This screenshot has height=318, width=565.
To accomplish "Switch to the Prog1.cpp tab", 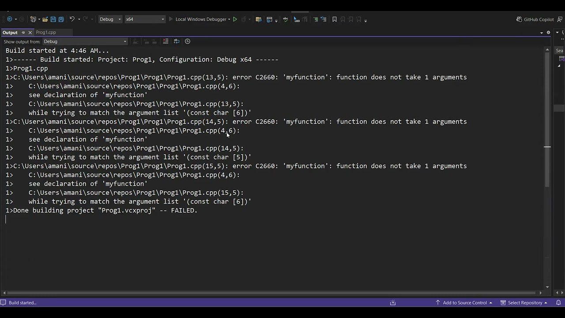I will point(46,32).
